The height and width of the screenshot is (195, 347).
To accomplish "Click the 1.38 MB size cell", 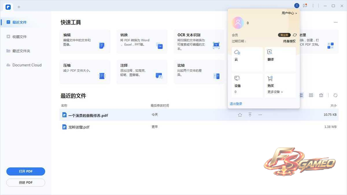I will (x=330, y=127).
